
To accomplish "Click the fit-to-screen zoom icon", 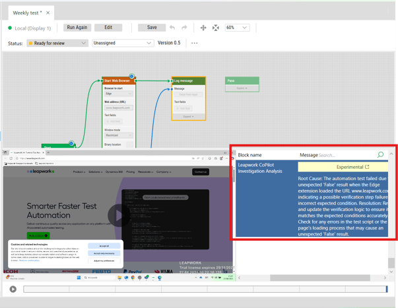I will (216, 28).
